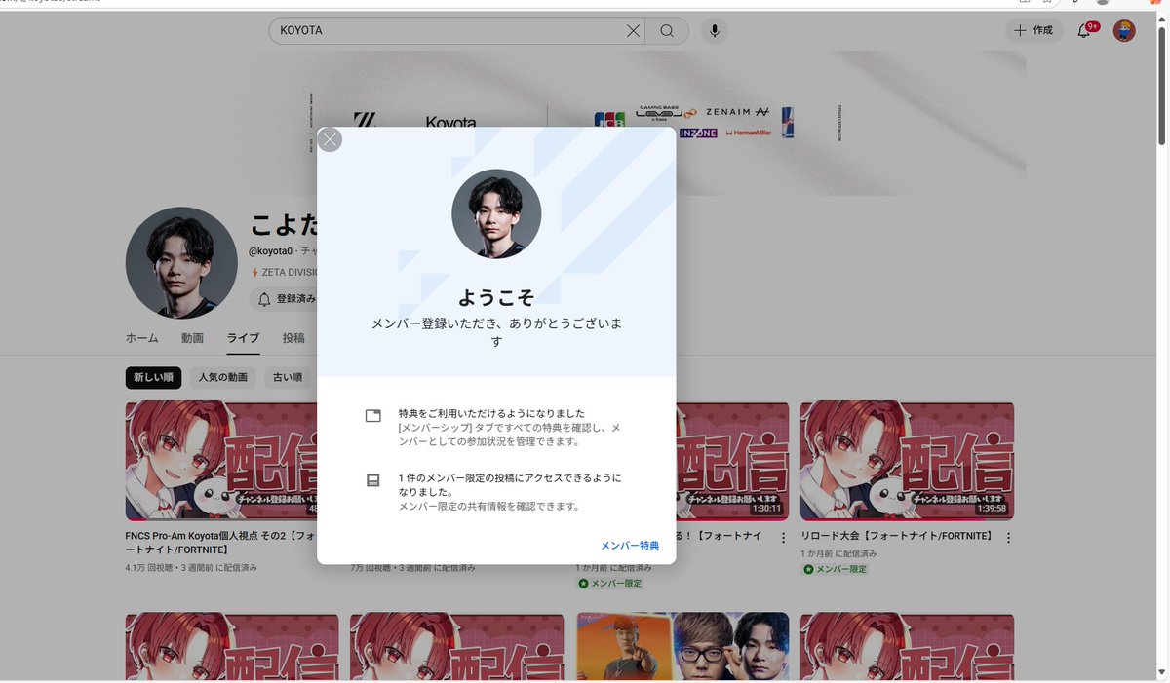The width and height of the screenshot is (1170, 683).
Task: Open the 1:30:11 duration video thumbnail
Action: point(731,461)
